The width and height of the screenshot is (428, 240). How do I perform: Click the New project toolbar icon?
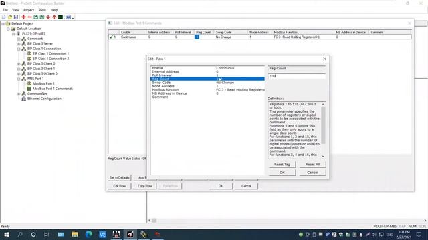pos(3,17)
